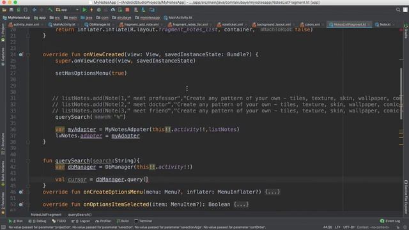Open the Terminal tool window
The height and width of the screenshot is (230, 409).
pos(143,221)
